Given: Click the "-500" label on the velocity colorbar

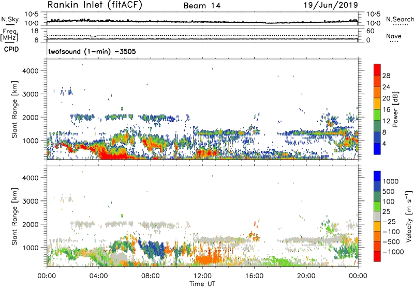Looking at the screenshot, I should [x=391, y=242].
